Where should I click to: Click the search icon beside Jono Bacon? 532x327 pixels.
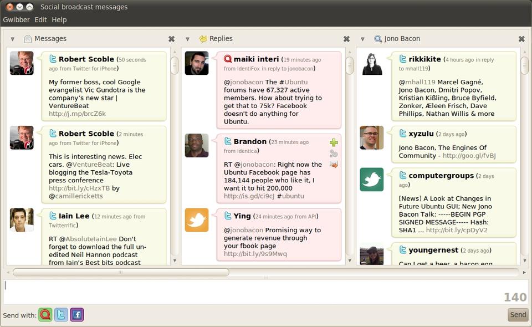pos(378,39)
